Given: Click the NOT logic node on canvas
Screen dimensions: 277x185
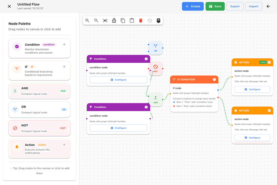Looking at the screenshot, I should pyautogui.click(x=156, y=68).
